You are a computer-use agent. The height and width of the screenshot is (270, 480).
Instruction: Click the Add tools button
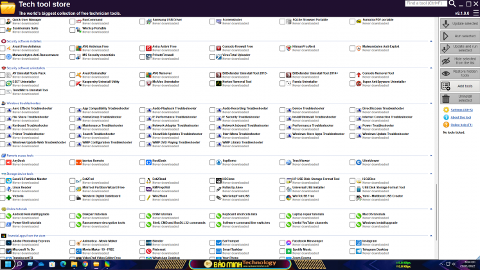[460, 86]
